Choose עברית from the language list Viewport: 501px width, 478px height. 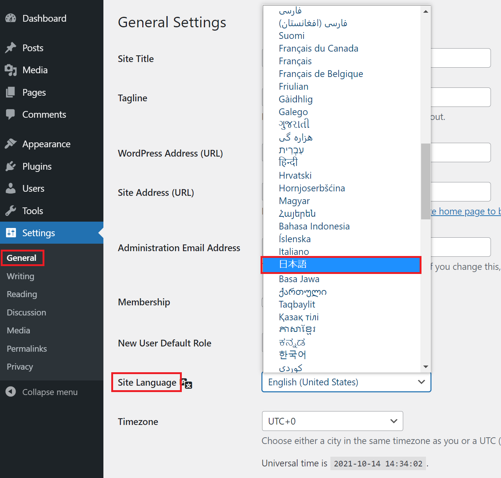[x=342, y=150]
